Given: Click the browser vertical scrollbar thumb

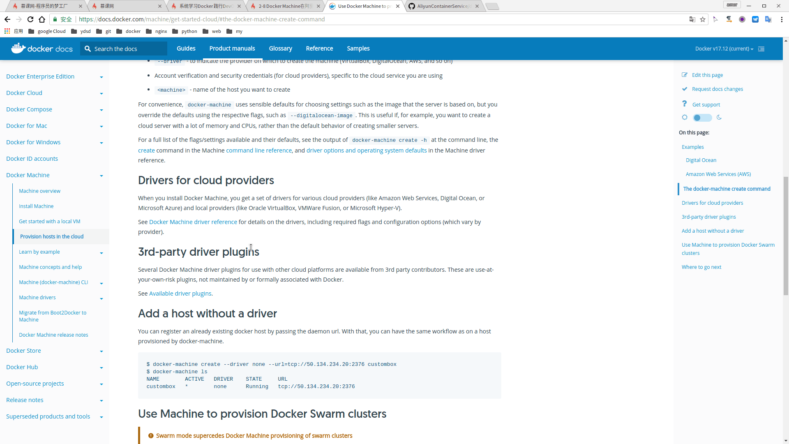Looking at the screenshot, I should 786,236.
